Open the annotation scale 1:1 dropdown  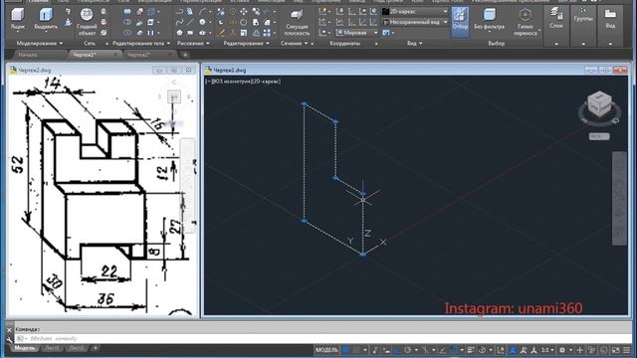547,349
